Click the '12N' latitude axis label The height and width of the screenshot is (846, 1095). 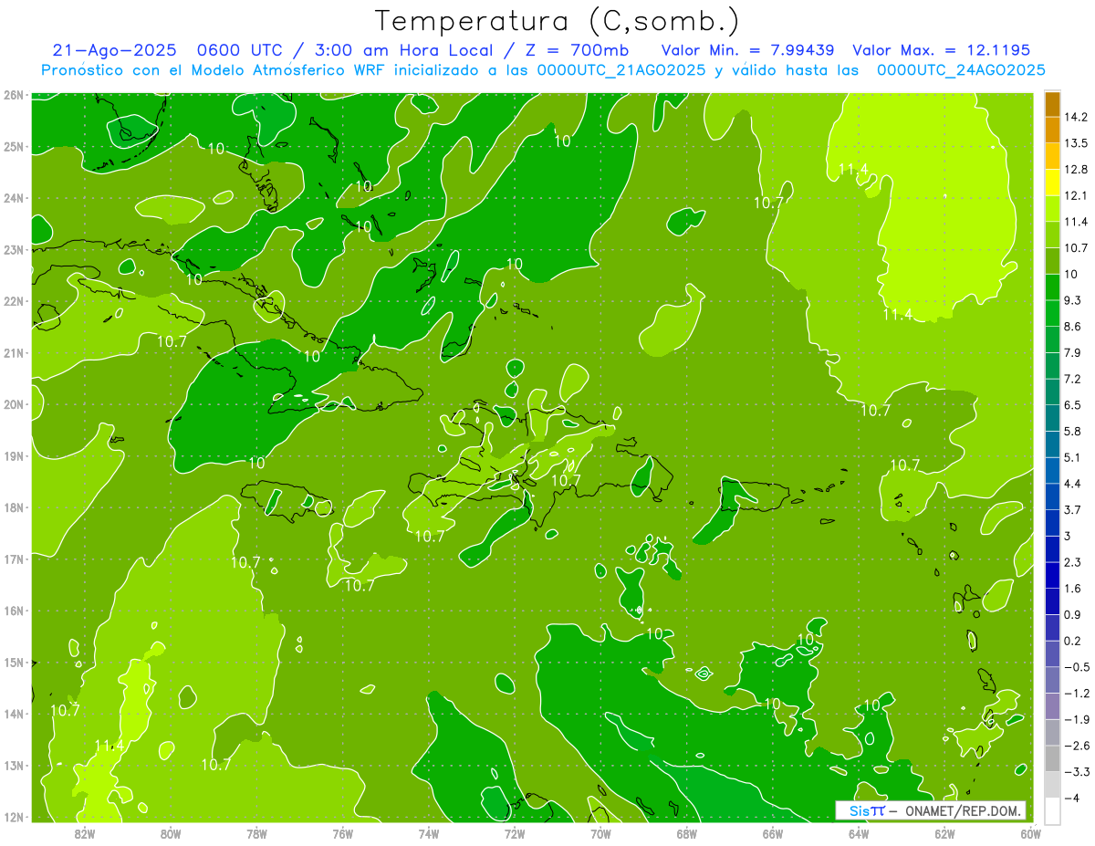pyautogui.click(x=13, y=817)
